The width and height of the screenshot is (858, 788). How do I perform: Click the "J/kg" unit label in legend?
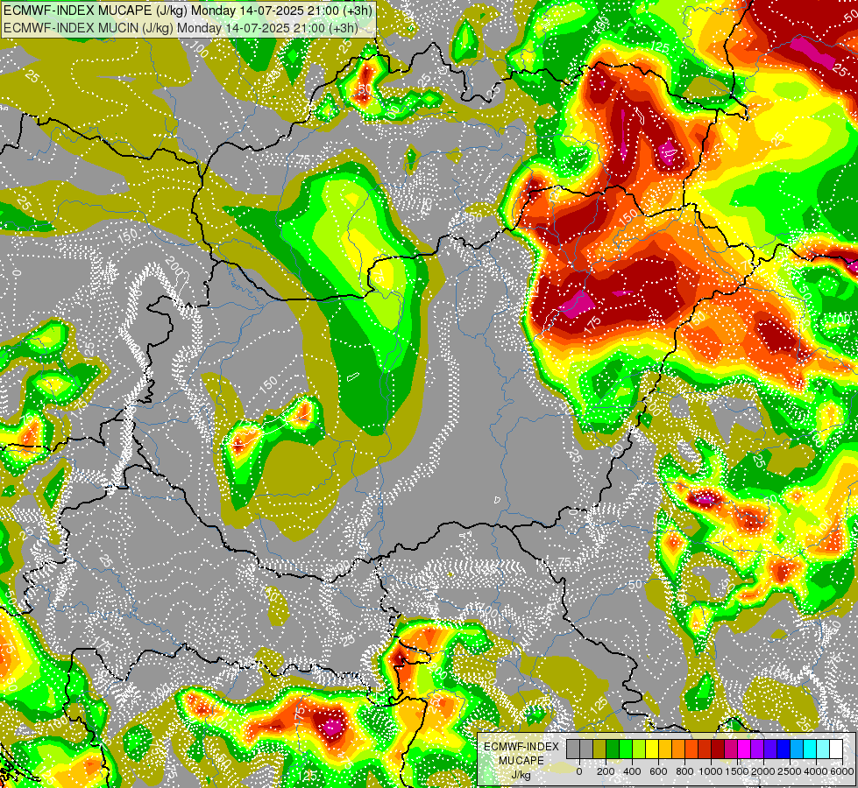521,775
